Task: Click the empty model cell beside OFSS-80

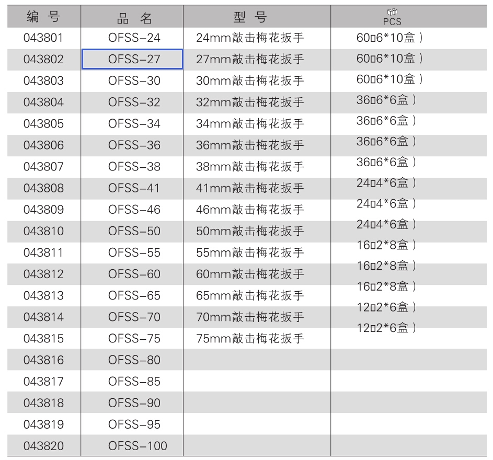Action: pos(257,360)
